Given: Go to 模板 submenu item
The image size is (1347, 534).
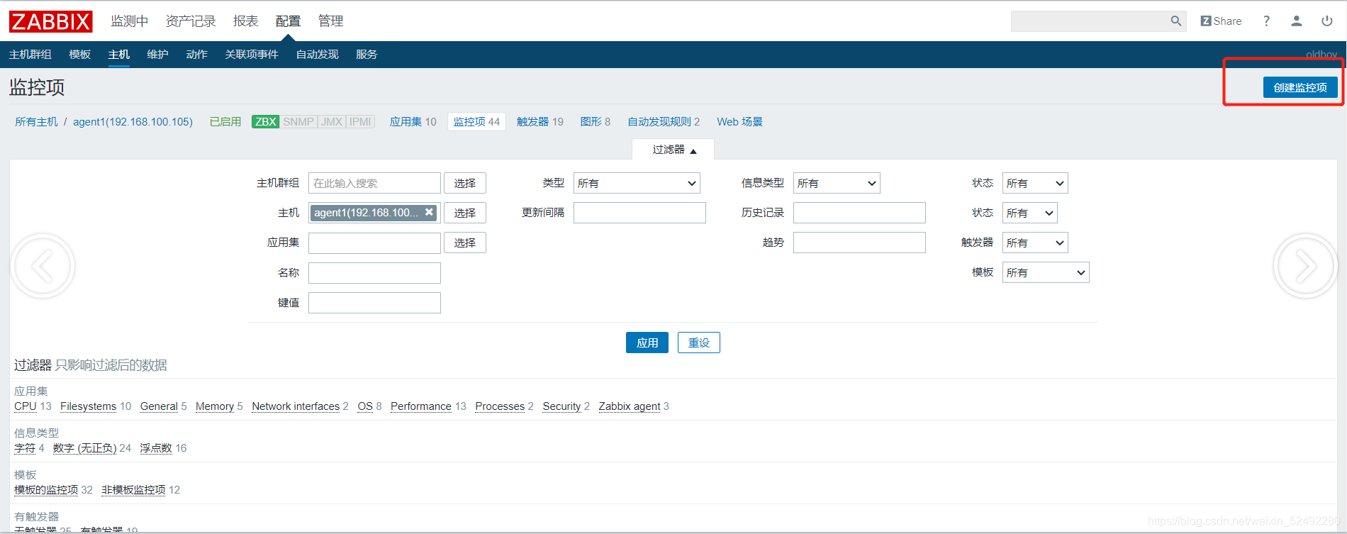Looking at the screenshot, I should point(80,55).
